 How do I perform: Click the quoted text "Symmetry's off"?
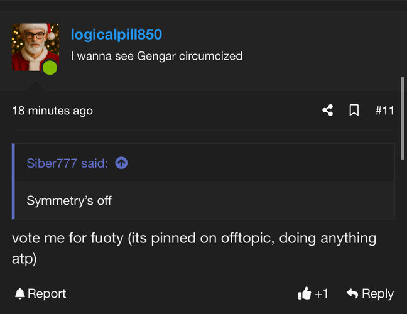click(69, 201)
